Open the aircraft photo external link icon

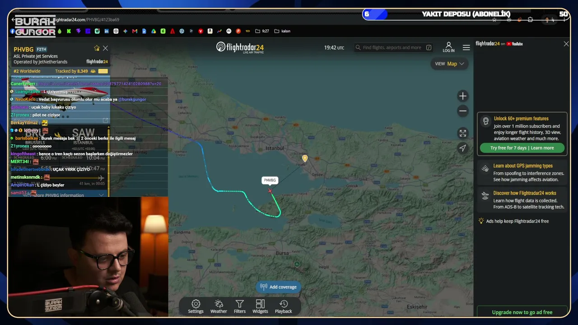(105, 121)
